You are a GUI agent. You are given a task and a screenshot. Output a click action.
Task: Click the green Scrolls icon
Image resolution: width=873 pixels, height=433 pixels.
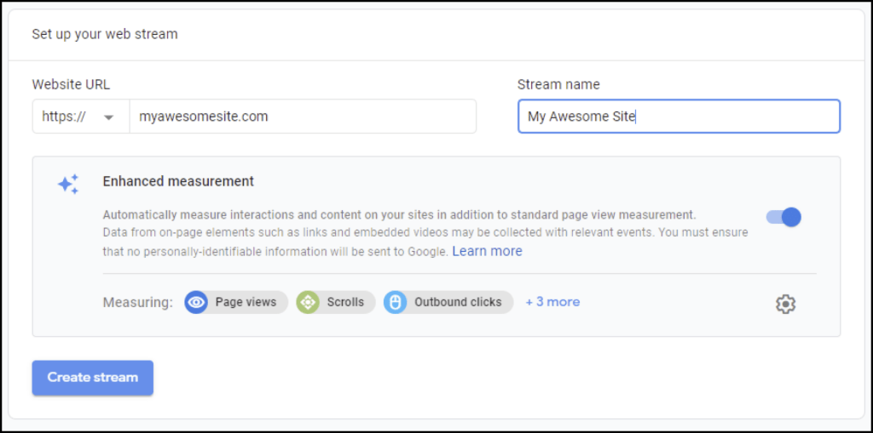tap(308, 302)
